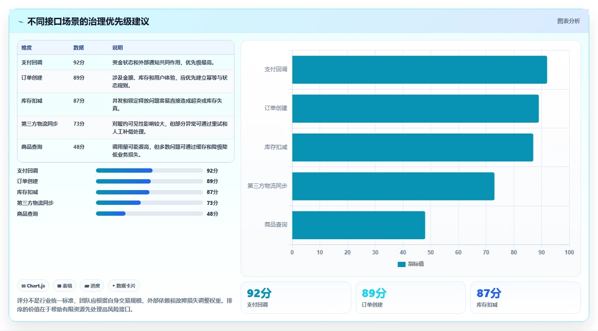The image size is (598, 331).
Task: Click description starting 调用量可能很高
Action: click(170, 151)
